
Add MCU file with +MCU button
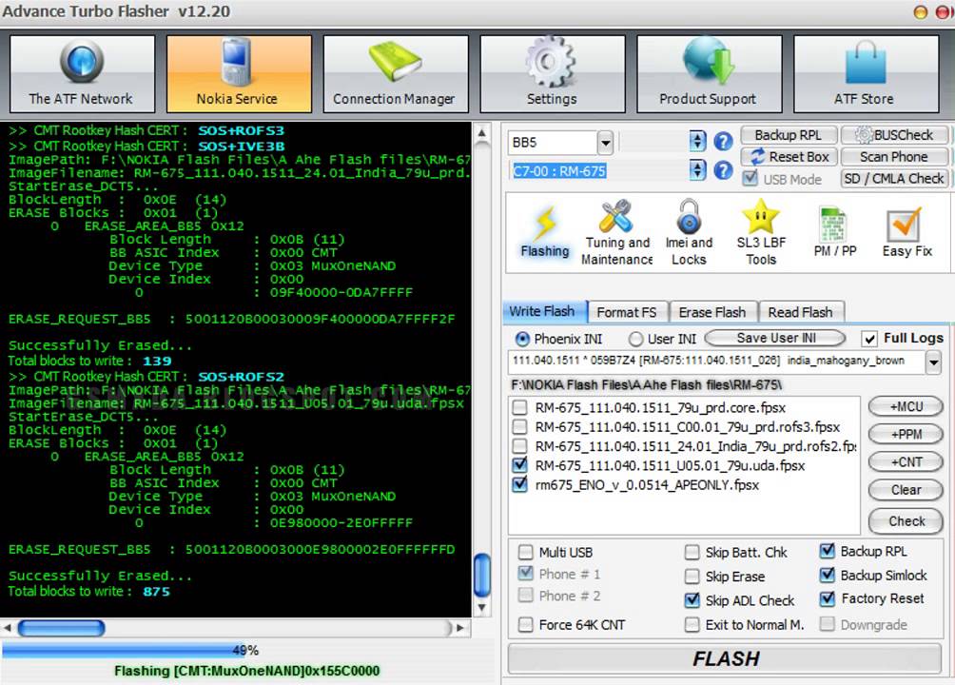tap(906, 406)
